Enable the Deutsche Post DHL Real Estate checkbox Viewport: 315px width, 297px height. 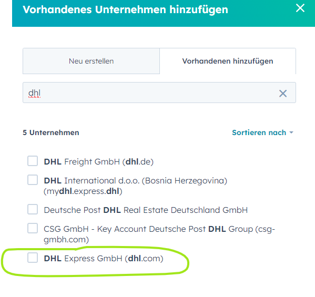point(33,209)
